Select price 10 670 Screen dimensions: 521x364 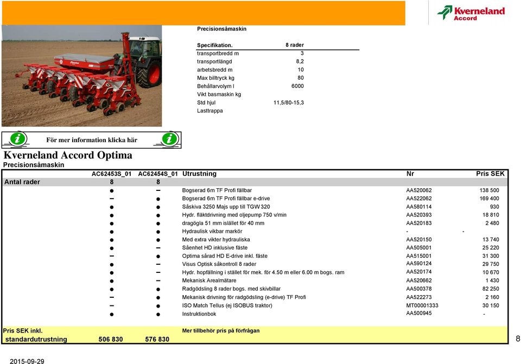click(x=491, y=272)
